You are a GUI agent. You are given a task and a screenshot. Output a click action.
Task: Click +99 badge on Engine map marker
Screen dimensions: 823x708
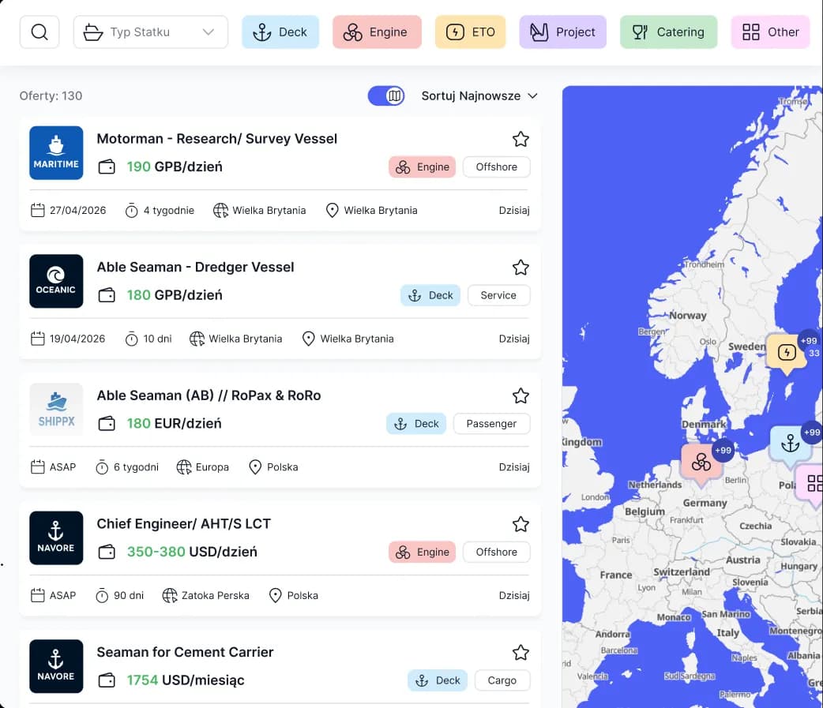tap(723, 451)
